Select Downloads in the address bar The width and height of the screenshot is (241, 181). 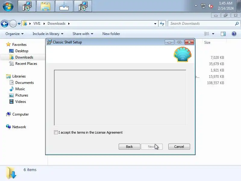click(56, 24)
